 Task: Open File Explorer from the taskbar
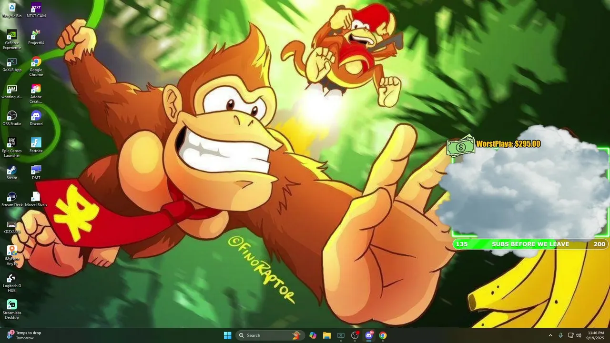pos(327,335)
